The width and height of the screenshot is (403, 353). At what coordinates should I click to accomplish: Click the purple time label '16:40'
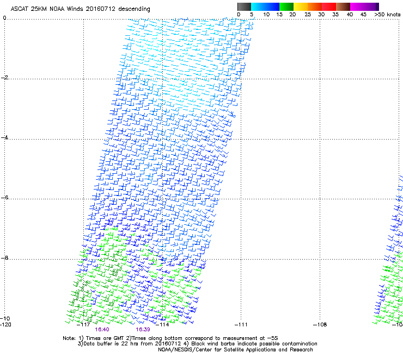[102, 330]
